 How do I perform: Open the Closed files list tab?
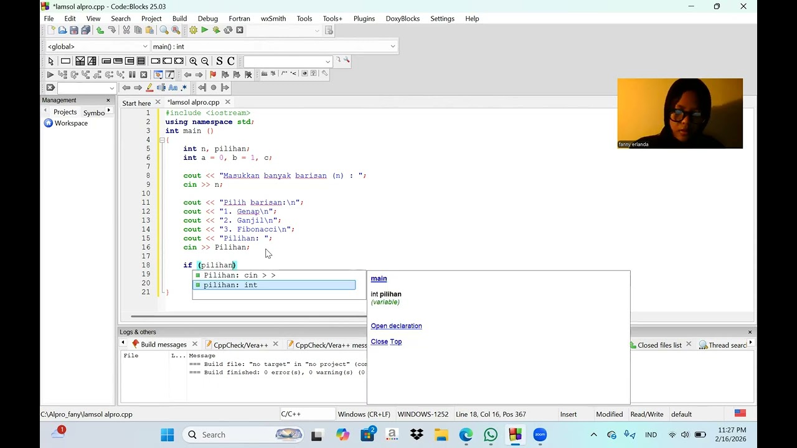pos(659,345)
